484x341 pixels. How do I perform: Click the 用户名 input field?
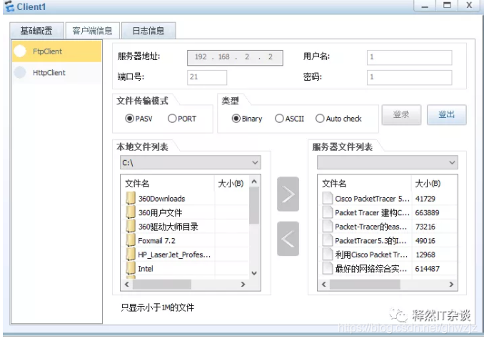[409, 57]
